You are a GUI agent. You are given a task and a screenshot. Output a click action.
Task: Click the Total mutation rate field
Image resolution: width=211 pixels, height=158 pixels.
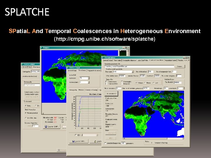tap(122, 76)
